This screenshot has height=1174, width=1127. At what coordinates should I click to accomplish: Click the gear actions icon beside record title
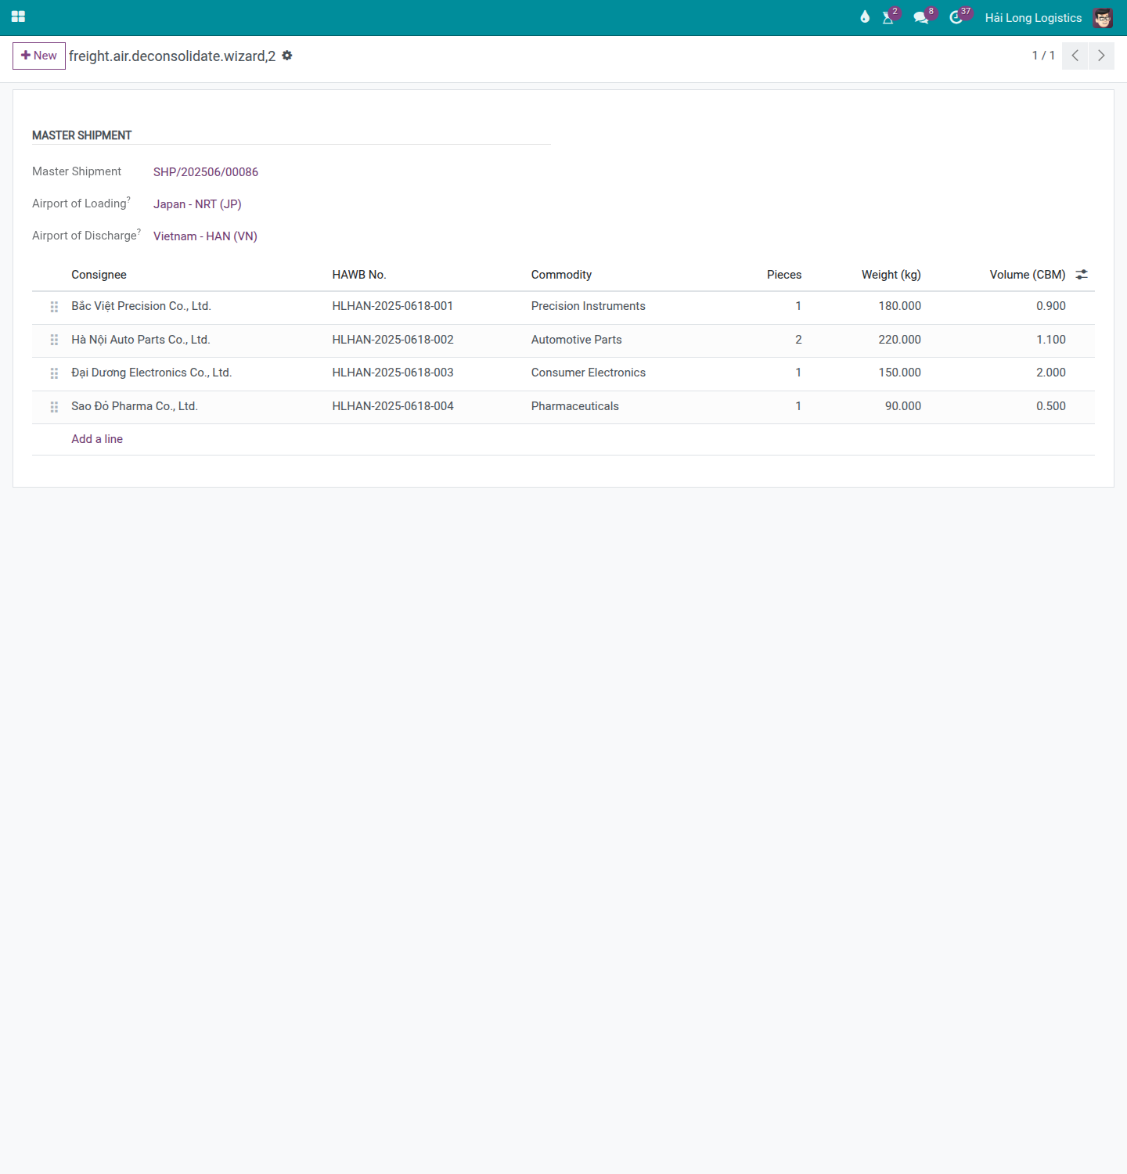287,56
